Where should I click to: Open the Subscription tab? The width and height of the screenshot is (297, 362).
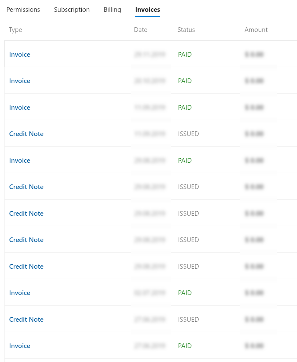pyautogui.click(x=72, y=10)
